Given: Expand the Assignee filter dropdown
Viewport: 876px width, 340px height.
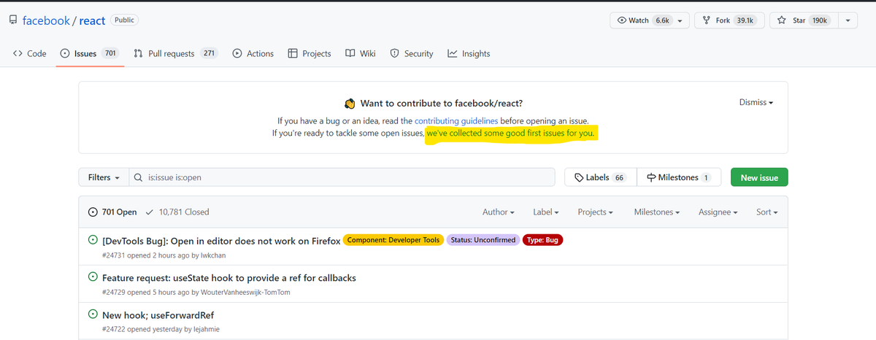Looking at the screenshot, I should pos(718,212).
